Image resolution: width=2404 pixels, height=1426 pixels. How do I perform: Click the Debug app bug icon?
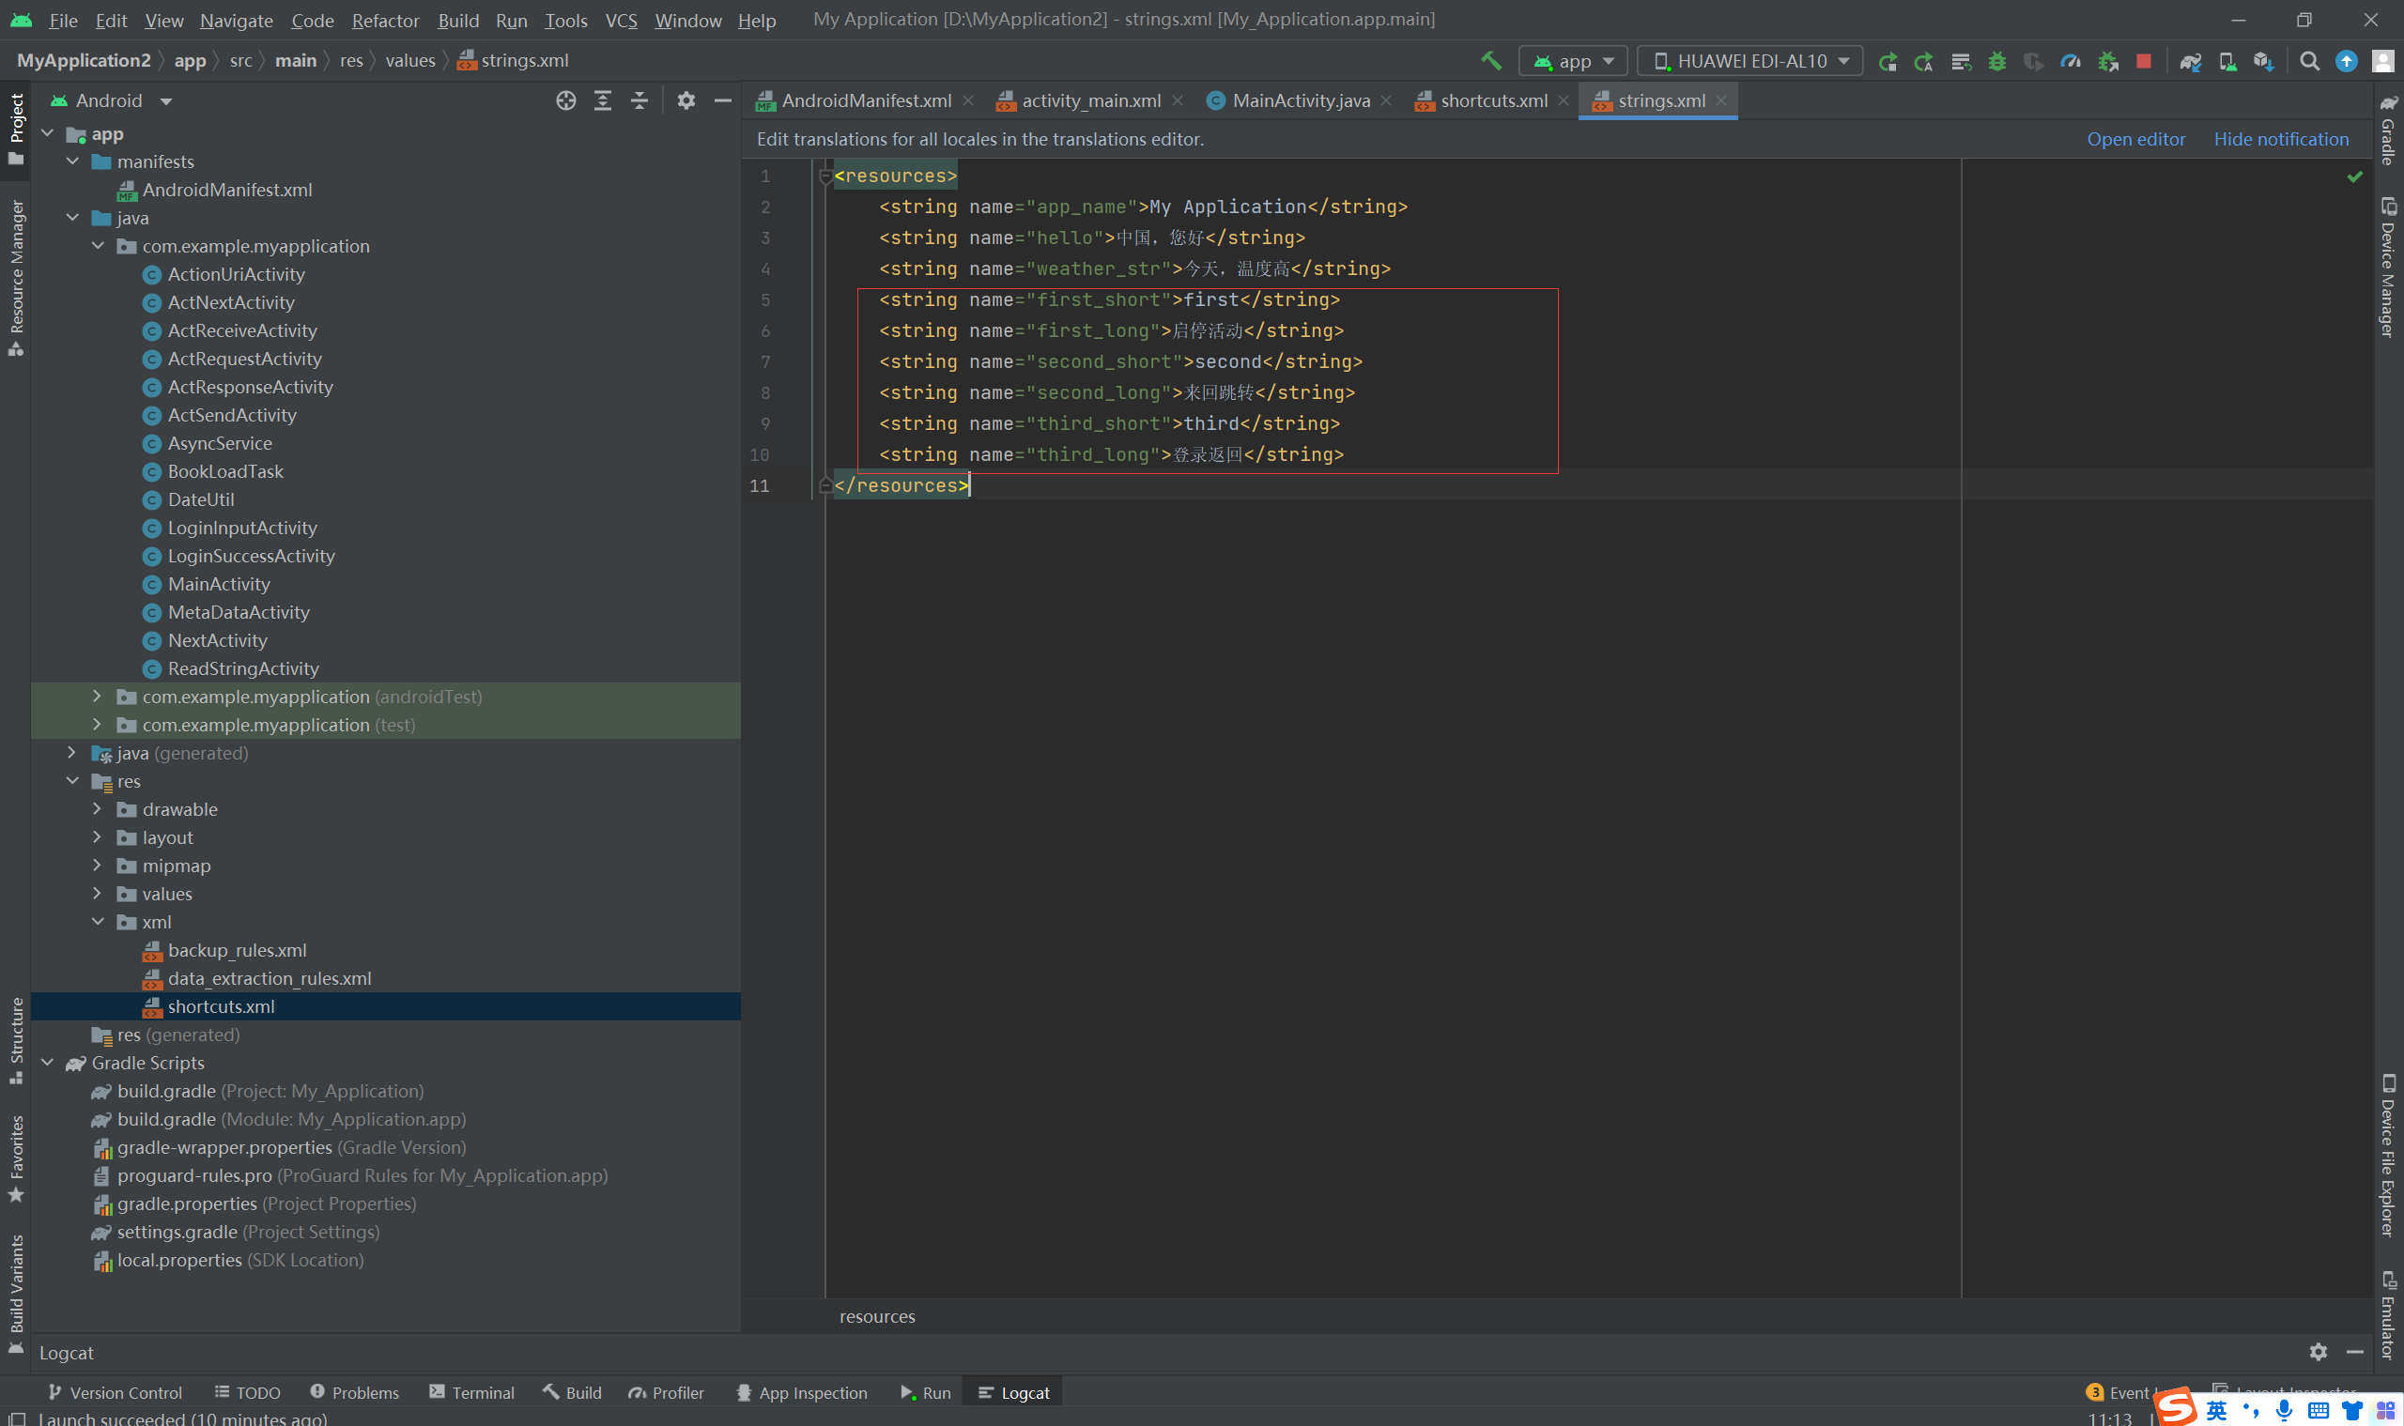click(x=1997, y=62)
